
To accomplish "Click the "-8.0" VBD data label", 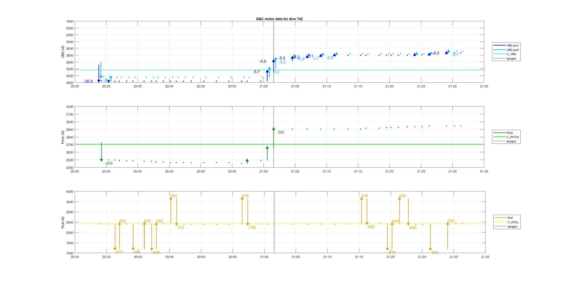I will pos(436,53).
